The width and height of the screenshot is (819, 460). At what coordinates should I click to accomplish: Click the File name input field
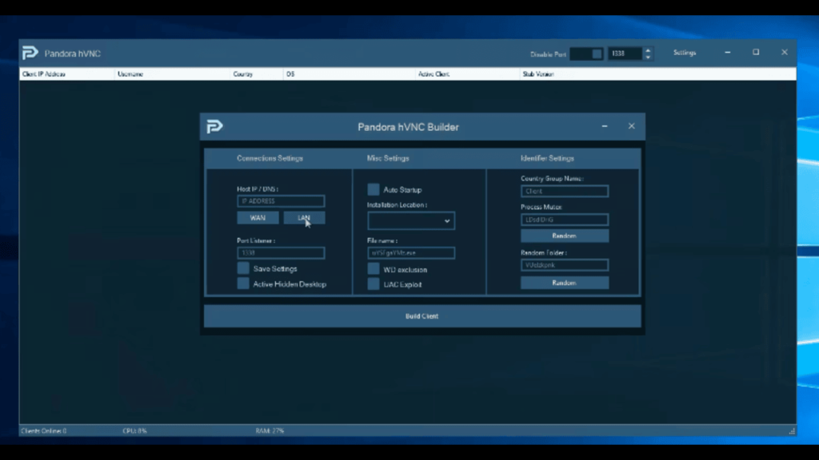(411, 253)
